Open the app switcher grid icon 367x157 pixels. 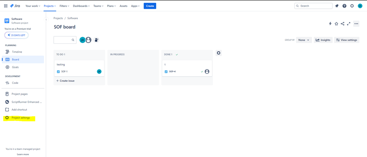[x=6, y=6]
